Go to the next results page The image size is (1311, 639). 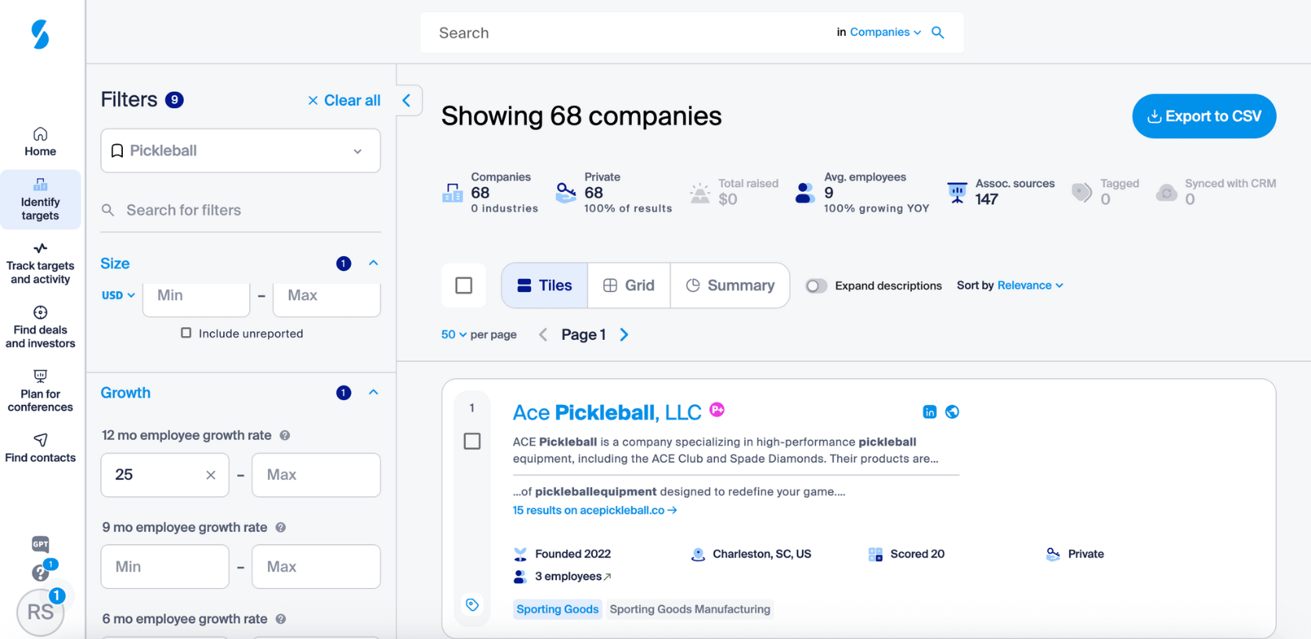pos(624,334)
